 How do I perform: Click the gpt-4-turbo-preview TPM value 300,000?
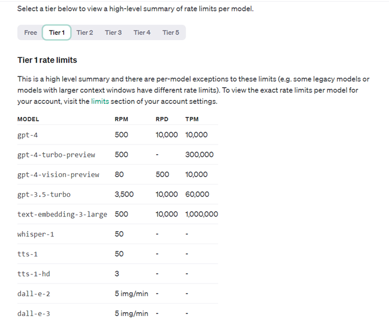point(199,155)
